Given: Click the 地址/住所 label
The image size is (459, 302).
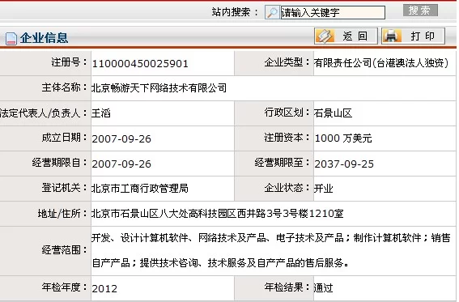Looking at the screenshot, I should (62, 213).
